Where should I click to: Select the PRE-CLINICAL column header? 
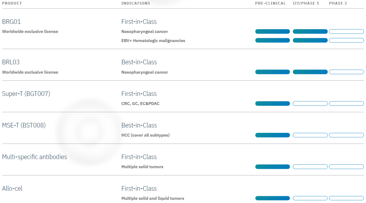coord(270,3)
